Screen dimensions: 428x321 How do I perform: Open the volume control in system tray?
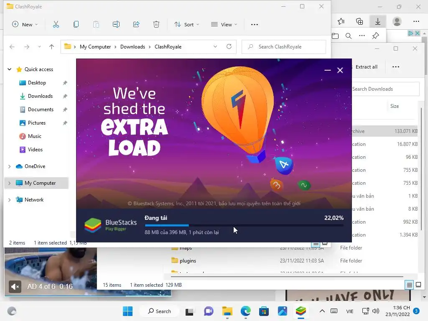click(376, 311)
